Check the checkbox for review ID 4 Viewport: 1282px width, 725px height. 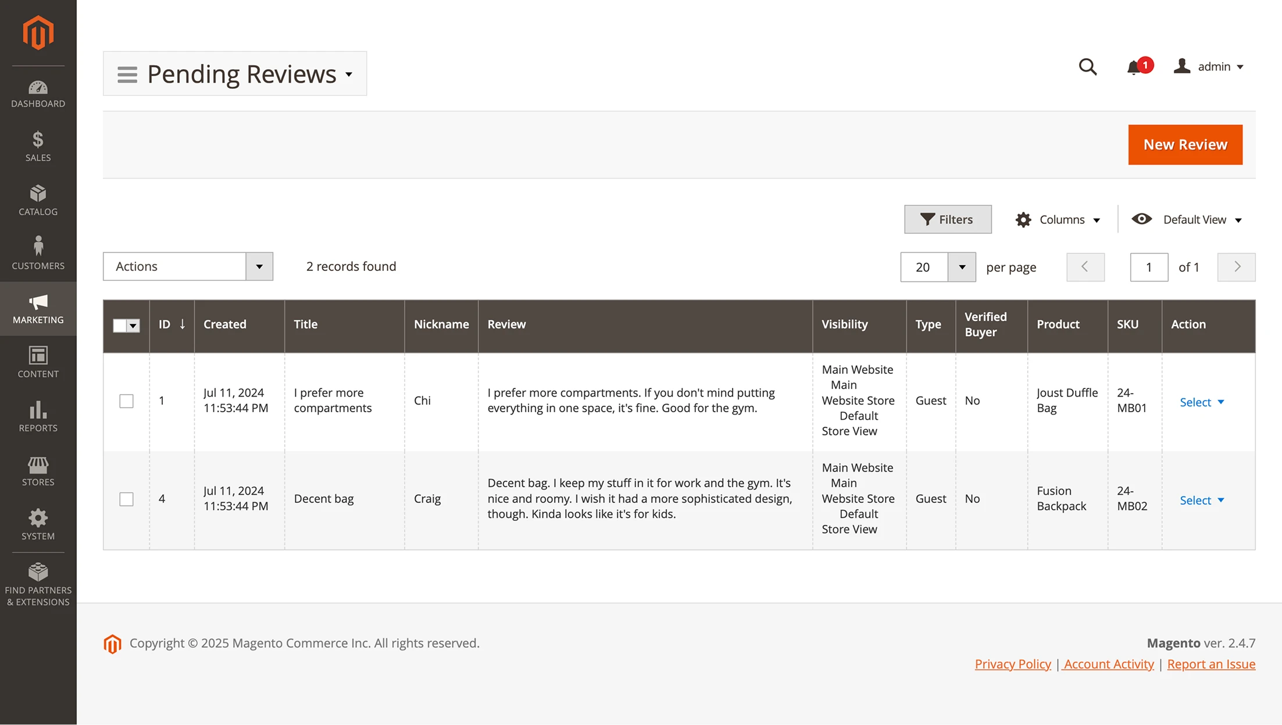(125, 499)
